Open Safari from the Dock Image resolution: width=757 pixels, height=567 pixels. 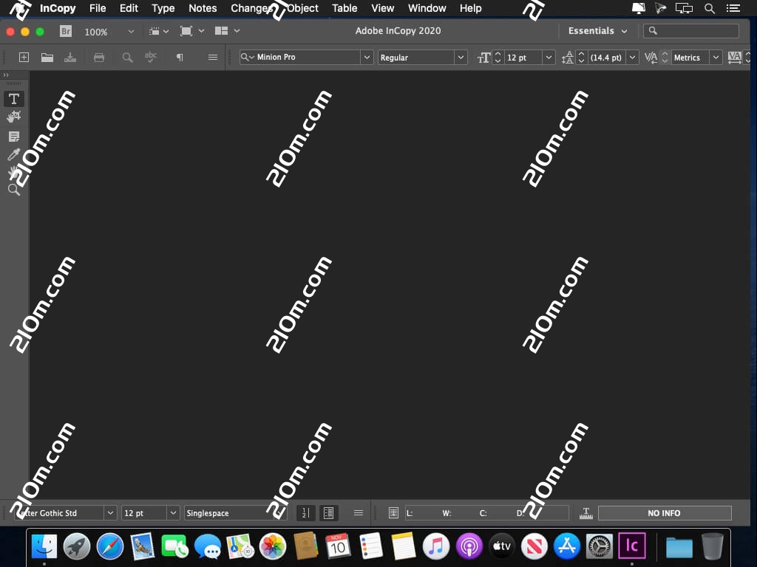tap(109, 546)
